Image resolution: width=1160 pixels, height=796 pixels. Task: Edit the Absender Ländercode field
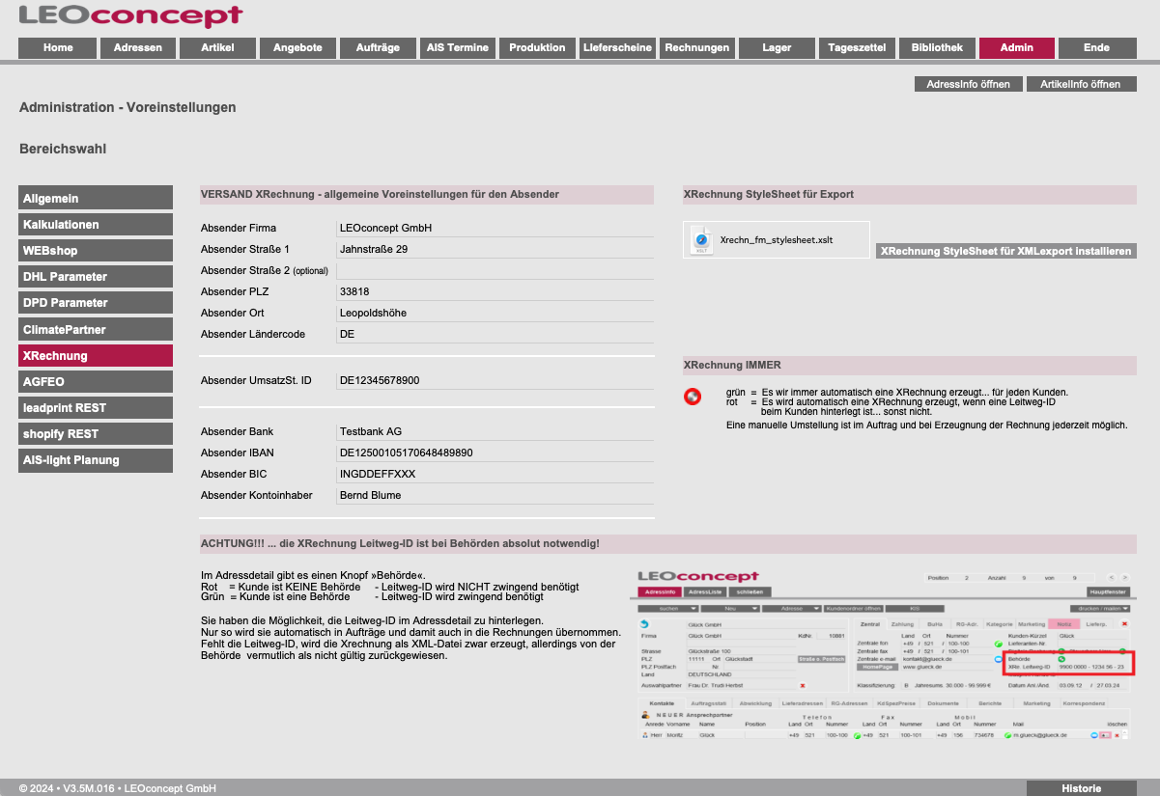pos(495,334)
